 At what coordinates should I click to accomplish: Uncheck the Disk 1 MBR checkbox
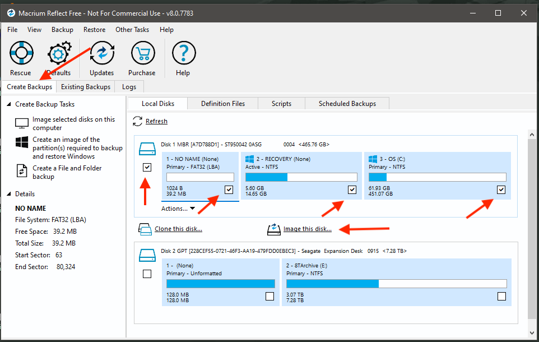click(147, 167)
